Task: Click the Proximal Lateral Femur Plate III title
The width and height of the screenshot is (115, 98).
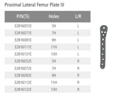Action: click(x=34, y=5)
